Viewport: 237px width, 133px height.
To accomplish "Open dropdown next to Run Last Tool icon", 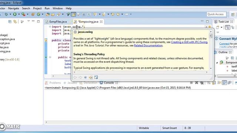I will 27,14.
